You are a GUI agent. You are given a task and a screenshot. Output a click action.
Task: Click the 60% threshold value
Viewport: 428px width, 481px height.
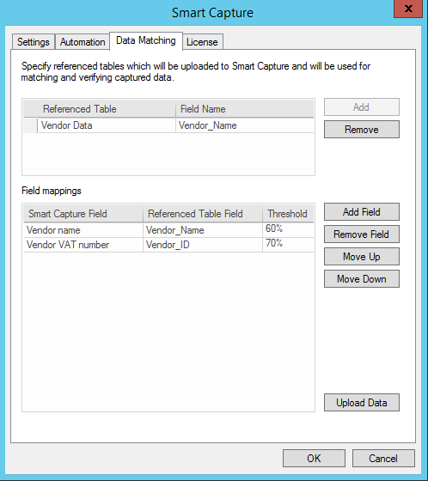288,230
